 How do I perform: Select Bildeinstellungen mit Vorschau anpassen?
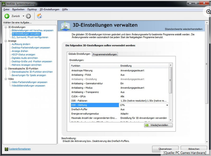32,30
